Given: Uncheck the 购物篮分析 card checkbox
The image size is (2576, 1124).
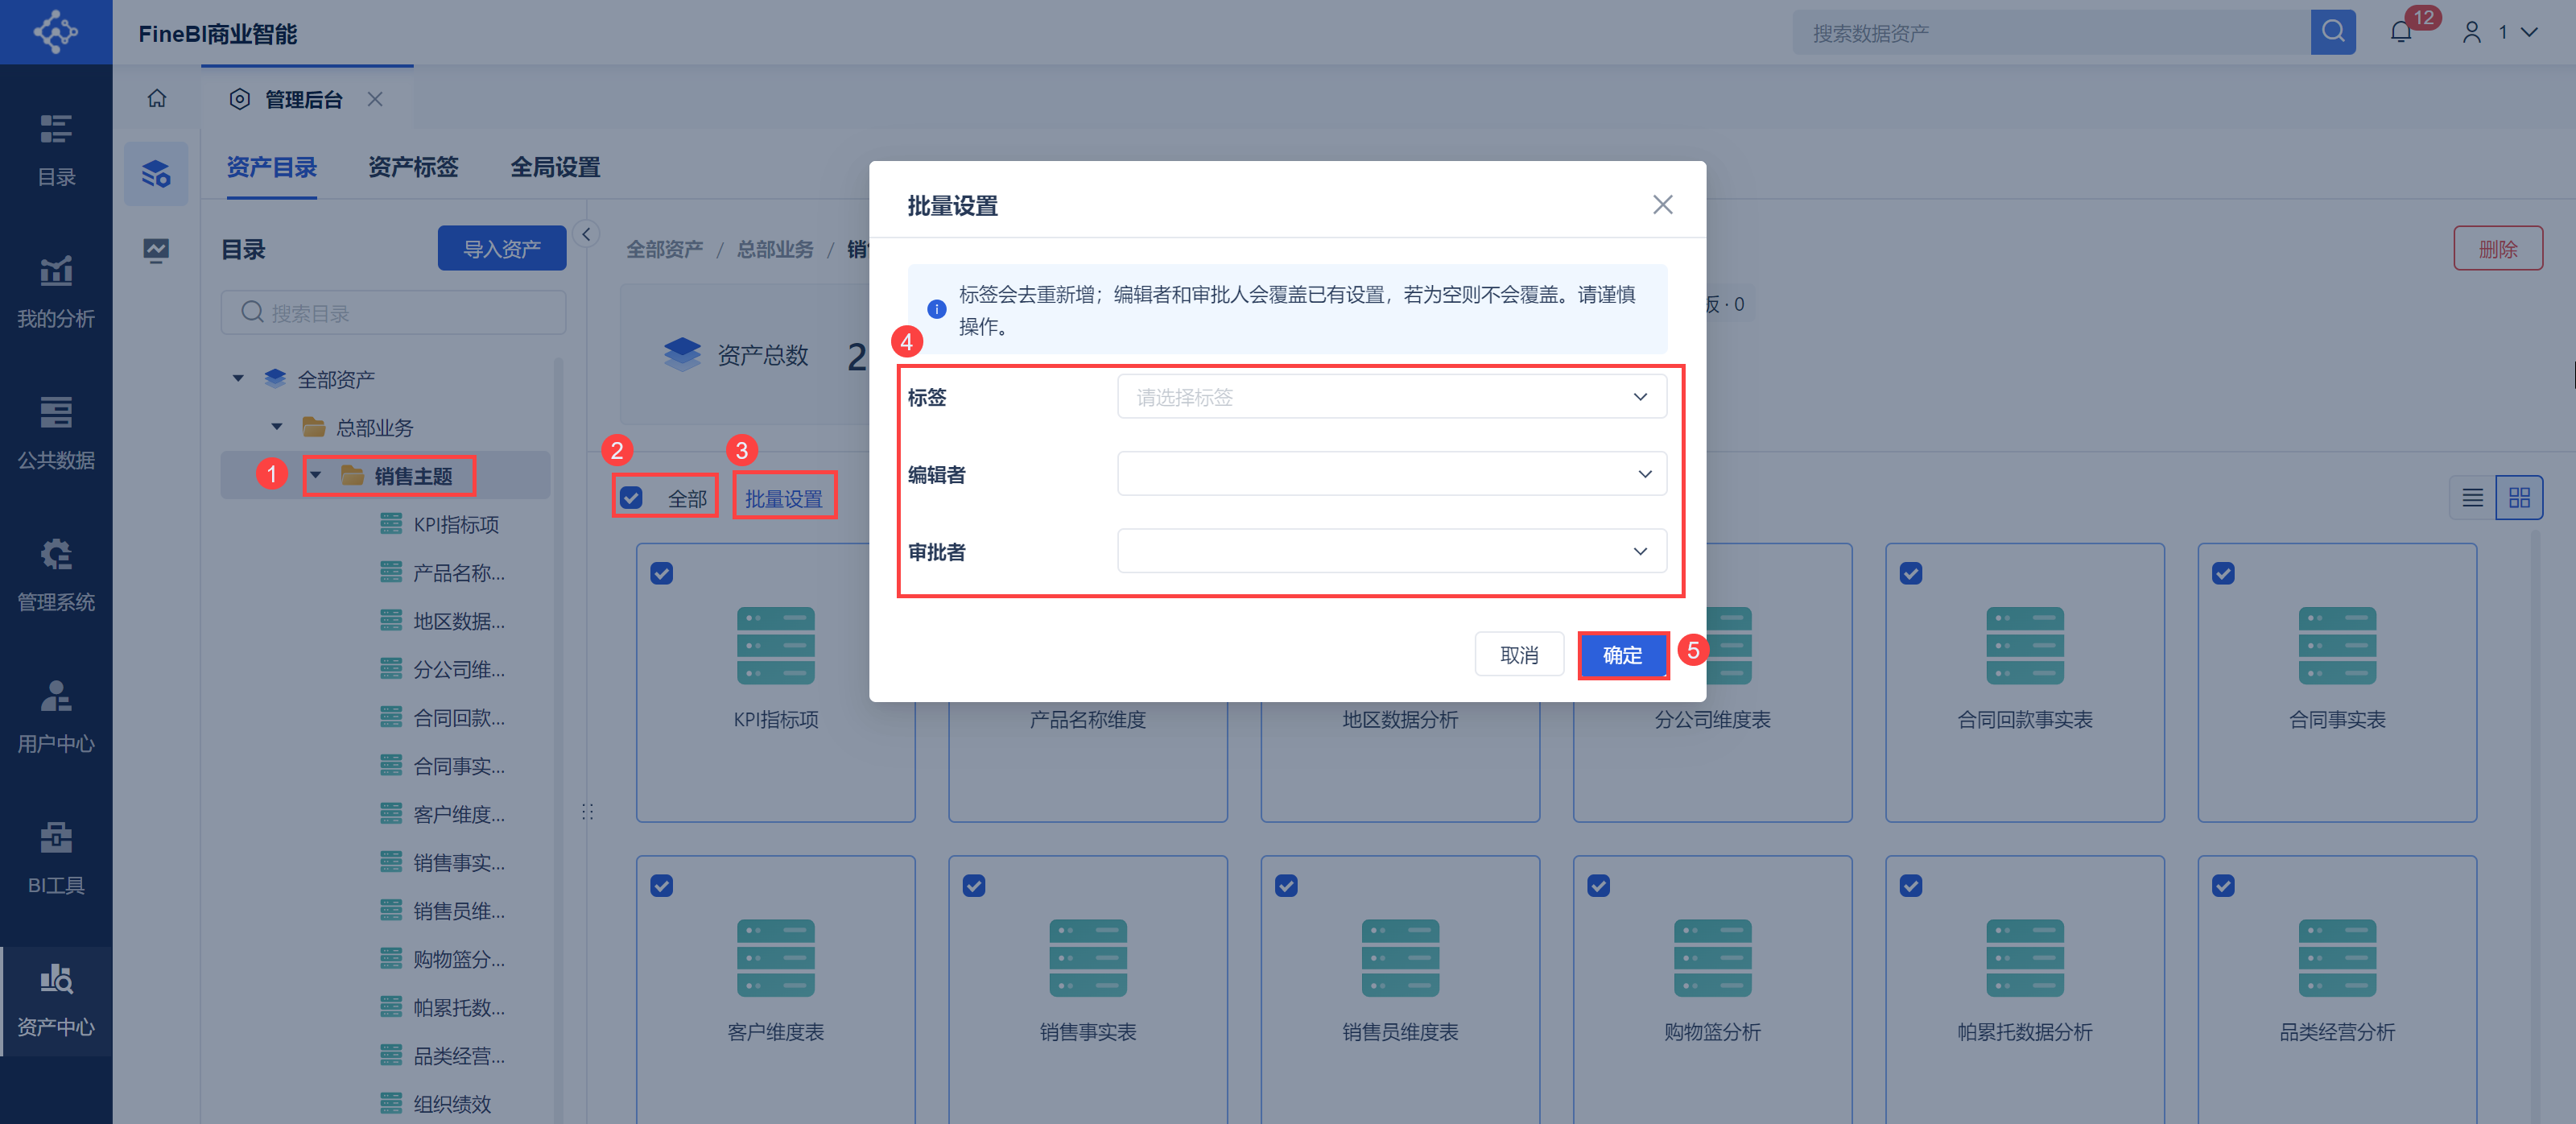Looking at the screenshot, I should tap(1599, 886).
